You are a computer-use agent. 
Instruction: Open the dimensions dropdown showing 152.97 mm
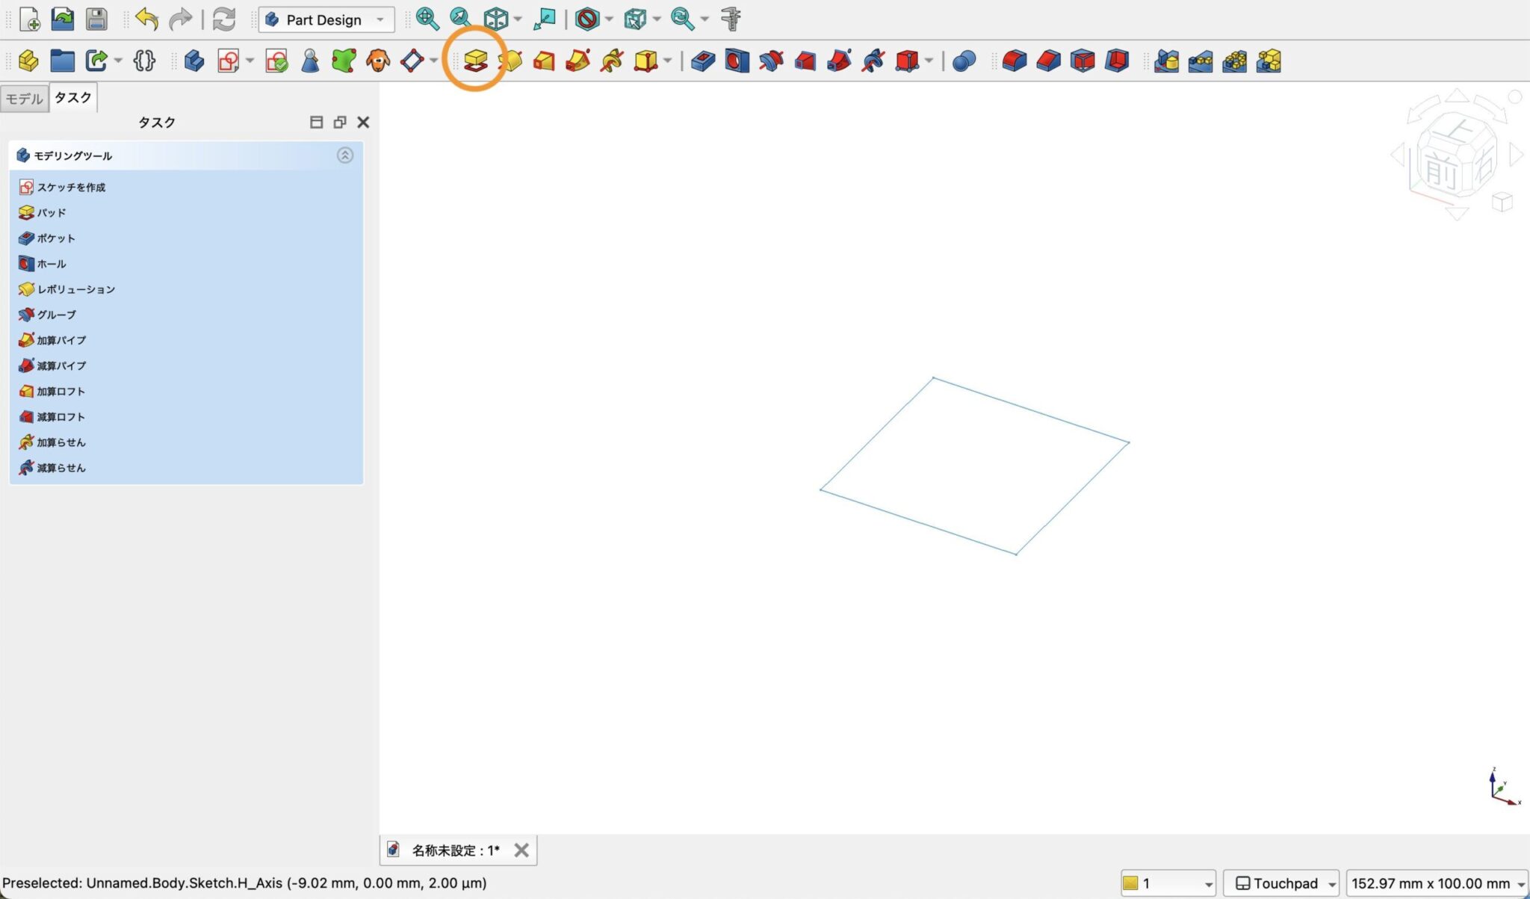coord(1437,883)
